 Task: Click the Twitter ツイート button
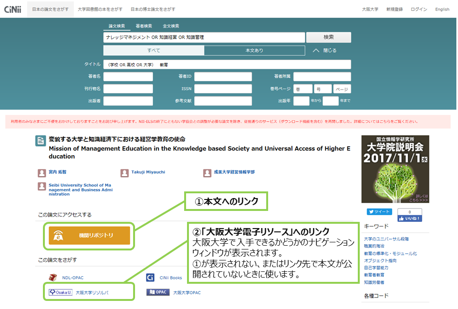coord(379,212)
